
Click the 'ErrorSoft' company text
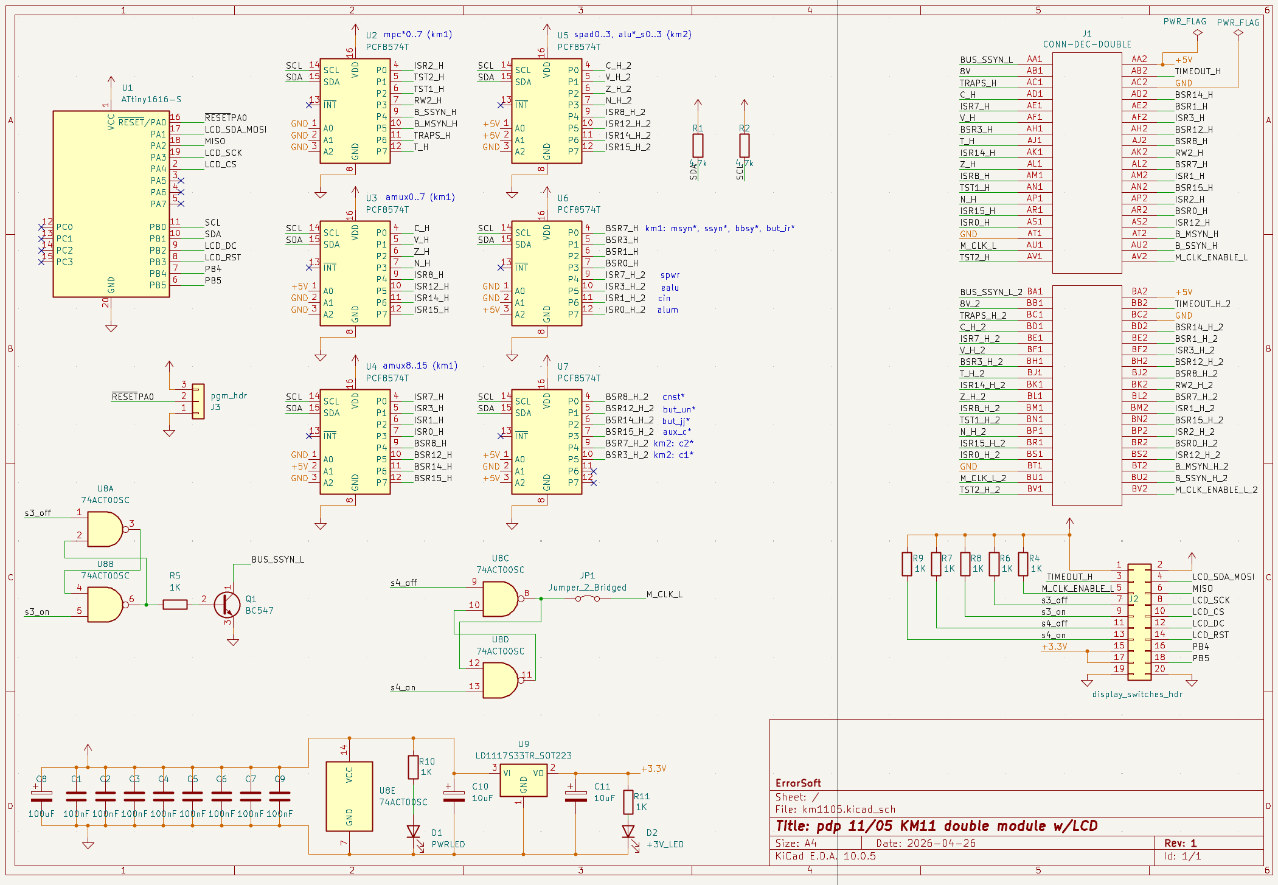coord(798,783)
